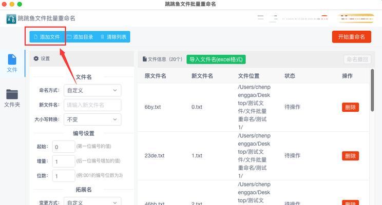Click the 原文件名 column header
This screenshot has height=205, width=382.
155,76
